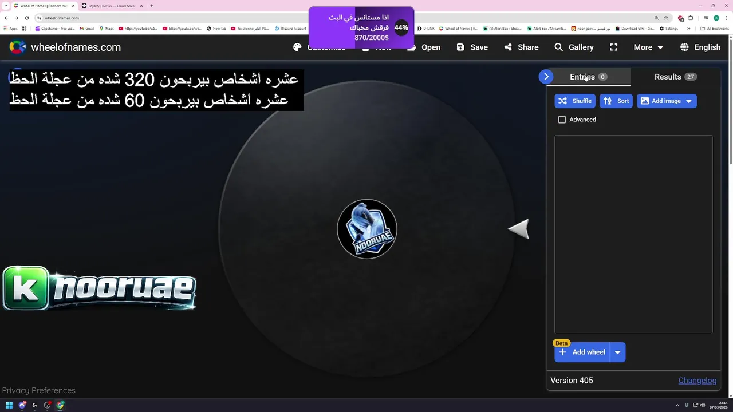The width and height of the screenshot is (733, 412).
Task: Switch to the Entries tab
Action: [x=589, y=77]
